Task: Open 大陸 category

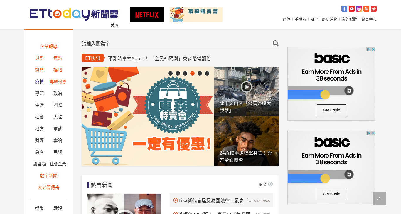Action: [58, 117]
